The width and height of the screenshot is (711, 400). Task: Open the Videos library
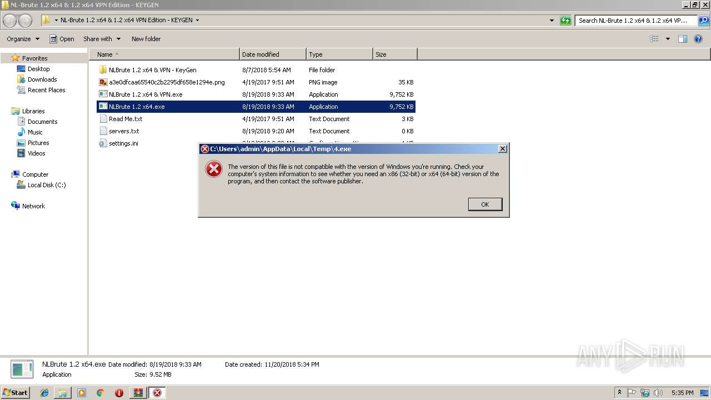pyautogui.click(x=36, y=153)
